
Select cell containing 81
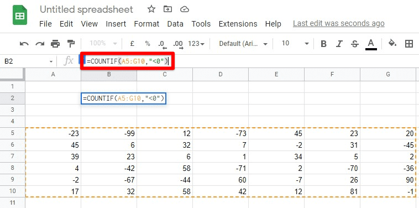(x=332, y=191)
